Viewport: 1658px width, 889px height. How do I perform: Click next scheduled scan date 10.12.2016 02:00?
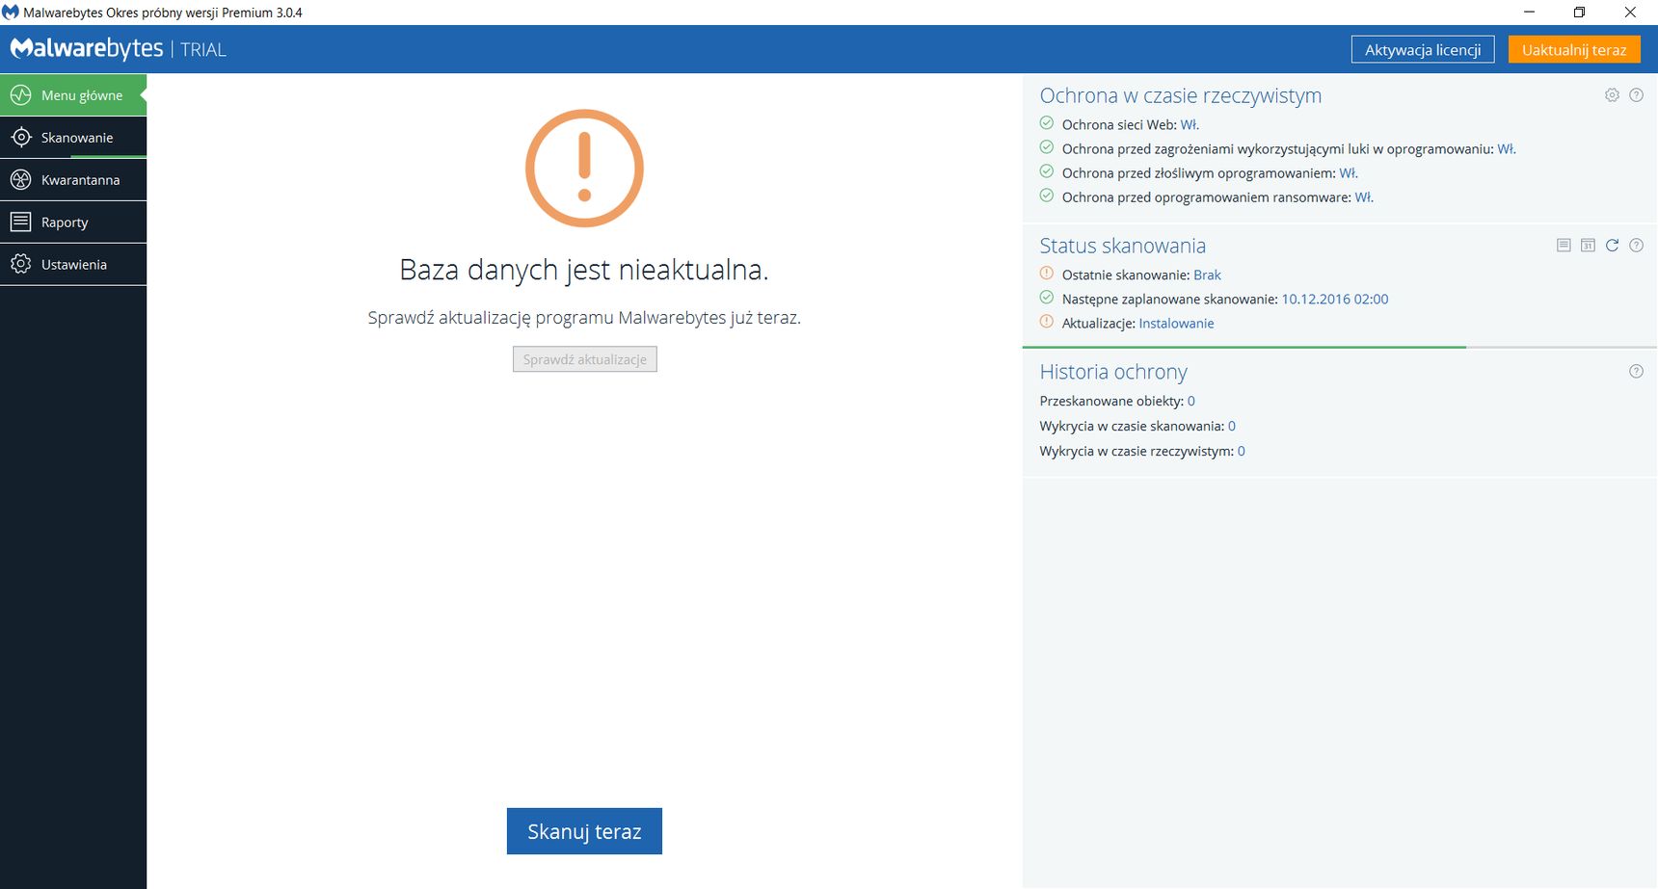coord(1335,300)
